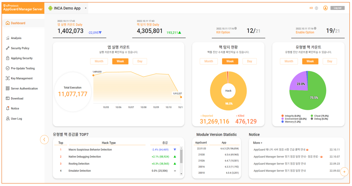The image size is (352, 186).
Task: Click the 1,409,033 data point on chart
Action: tap(93, 75)
